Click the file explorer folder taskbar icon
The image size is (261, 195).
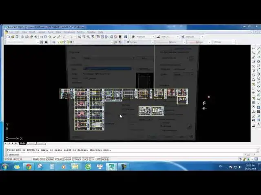(x=75, y=167)
